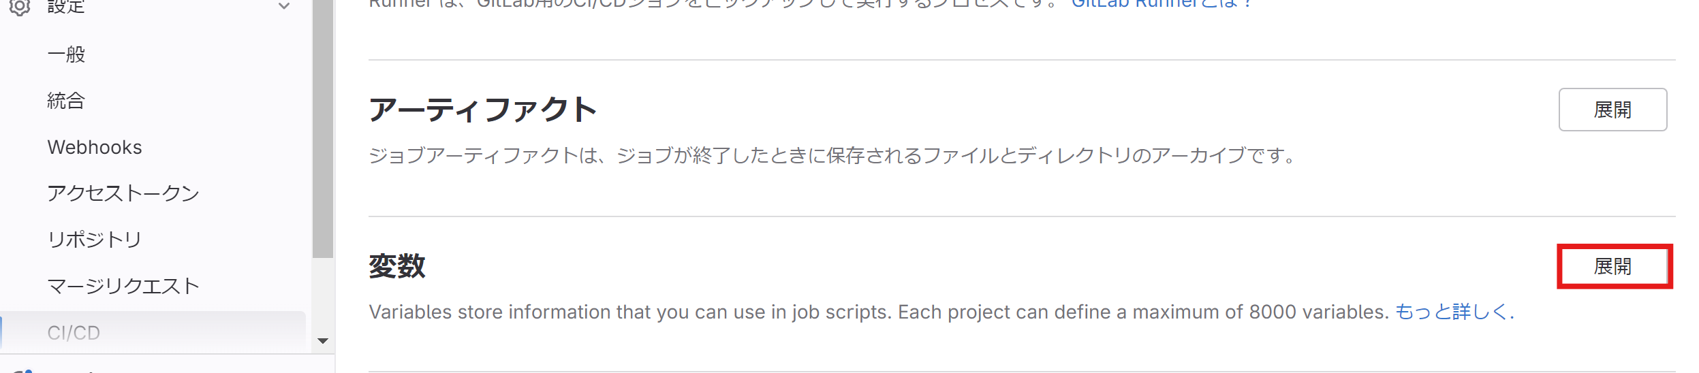Select マージリクエスト in the settings menu

tap(123, 286)
